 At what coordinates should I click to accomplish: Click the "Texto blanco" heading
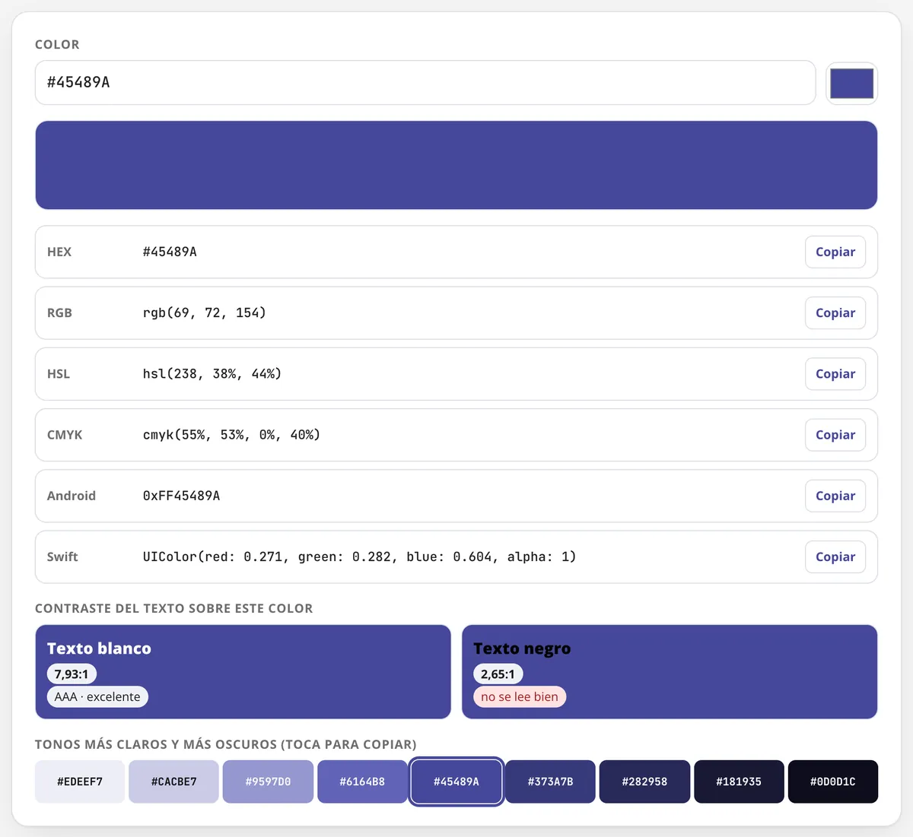coord(99,648)
